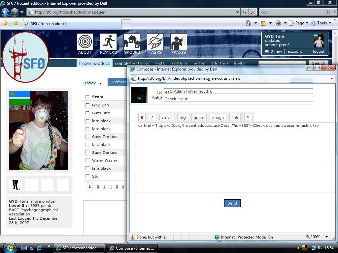Go back with browser Back arrow
The width and height of the screenshot is (338, 253).
(x=5, y=12)
